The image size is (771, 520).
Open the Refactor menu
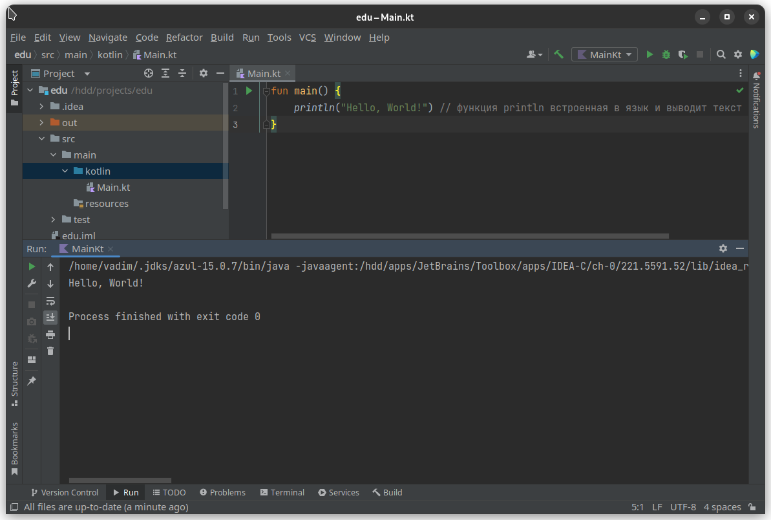pyautogui.click(x=184, y=38)
